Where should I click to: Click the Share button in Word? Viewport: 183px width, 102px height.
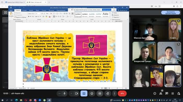coord(123,10)
